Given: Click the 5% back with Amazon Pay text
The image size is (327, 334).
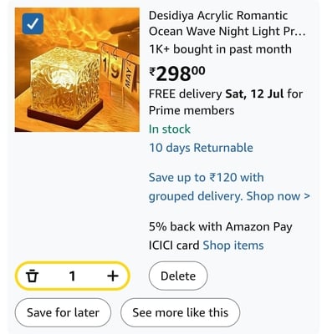Looking at the screenshot, I should coord(221,227).
